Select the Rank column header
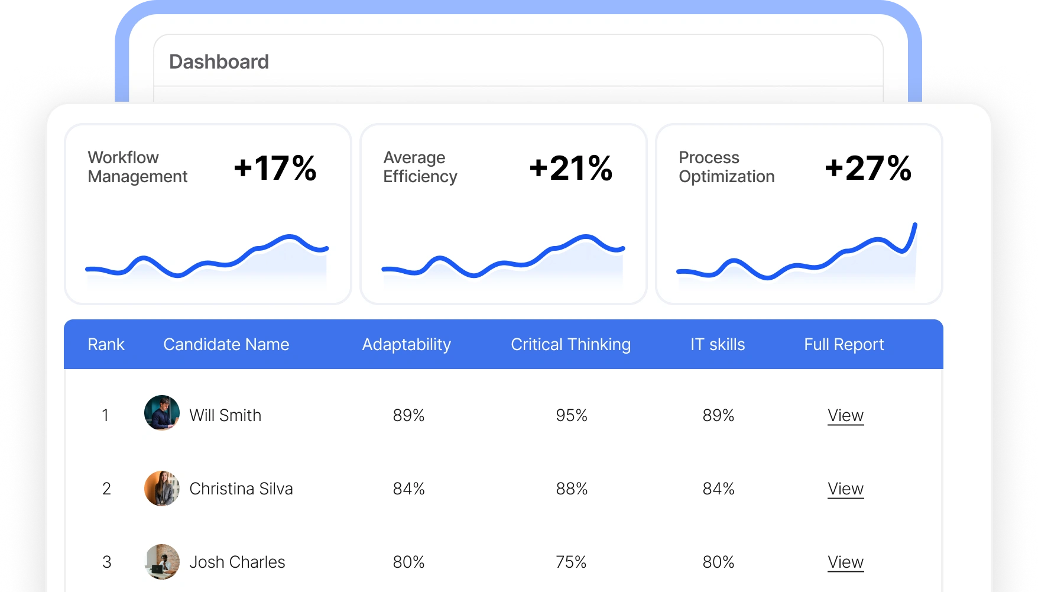 point(106,344)
